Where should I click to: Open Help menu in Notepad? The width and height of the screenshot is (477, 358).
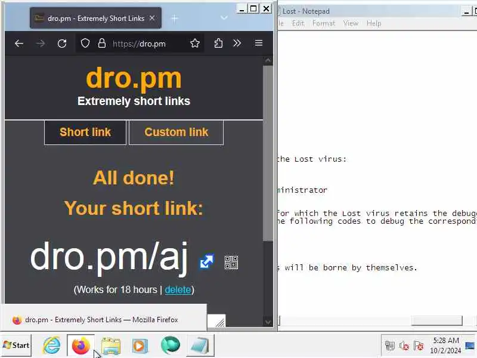point(374,23)
